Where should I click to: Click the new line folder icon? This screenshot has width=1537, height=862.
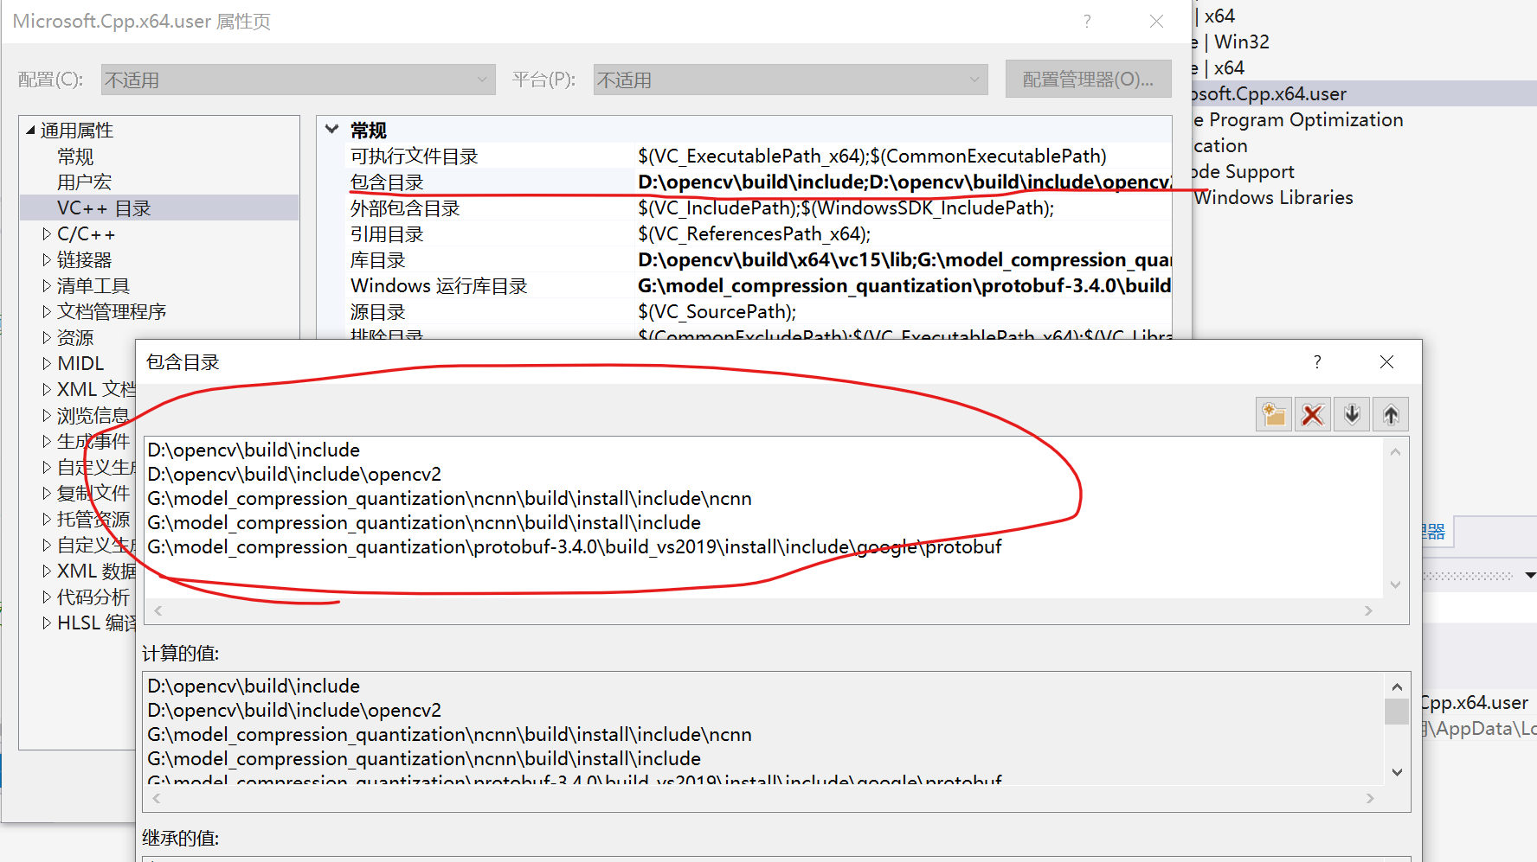1273,414
